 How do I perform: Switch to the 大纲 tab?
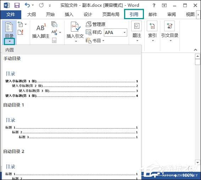32,15
